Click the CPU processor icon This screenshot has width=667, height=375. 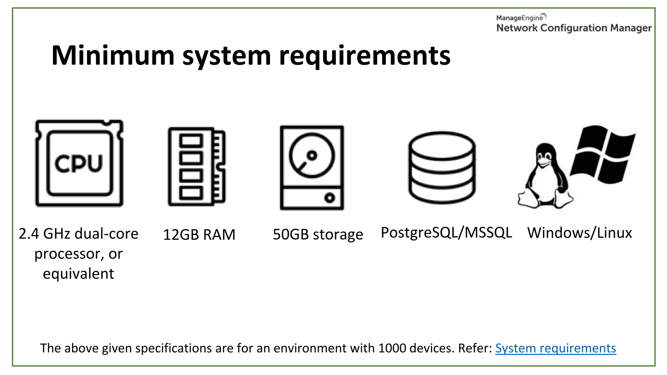(x=79, y=163)
